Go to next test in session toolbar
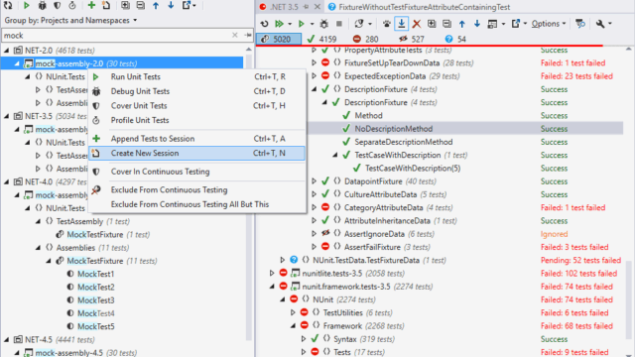This screenshot has height=357, width=635. point(477,24)
